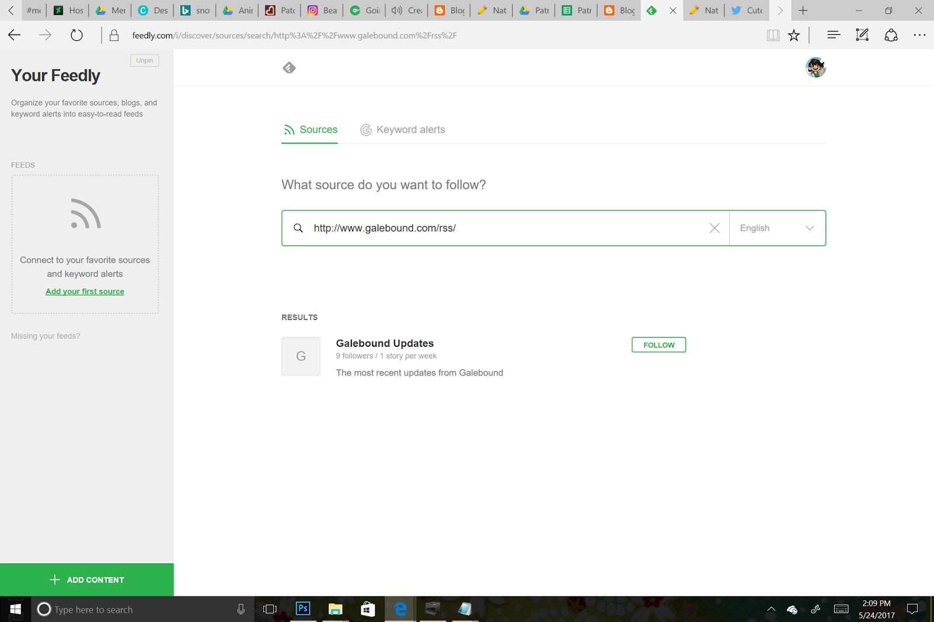The image size is (934, 622).
Task: Click the ADD CONTENT button
Action: point(87,580)
